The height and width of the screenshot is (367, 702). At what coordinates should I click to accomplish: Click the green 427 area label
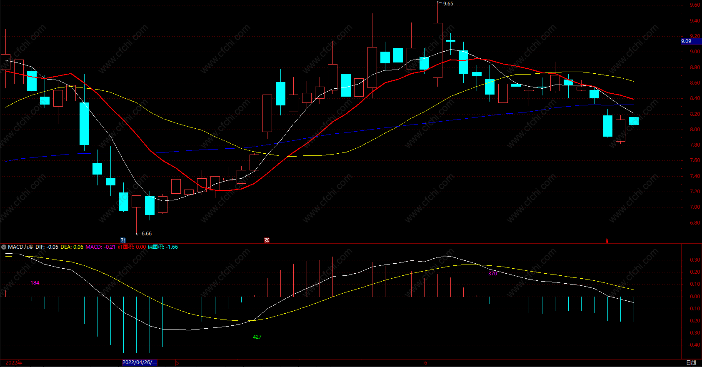click(x=257, y=337)
